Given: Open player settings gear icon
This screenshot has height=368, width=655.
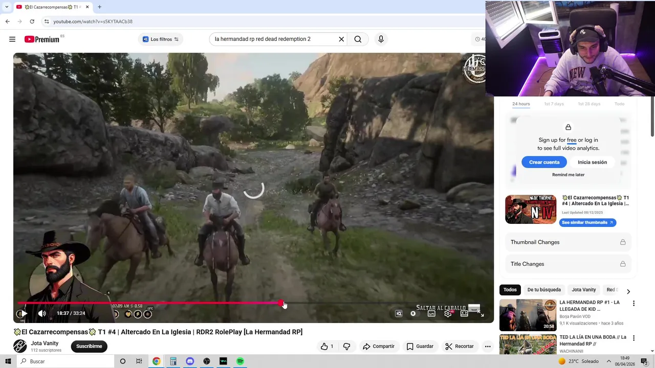Looking at the screenshot, I should 448,314.
